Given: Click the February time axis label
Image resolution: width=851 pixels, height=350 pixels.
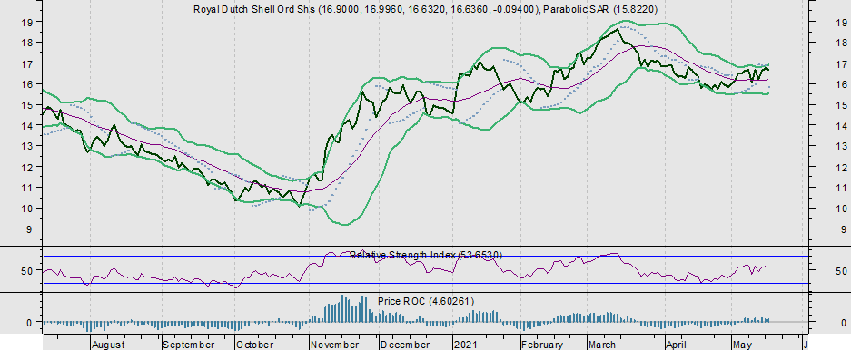Looking at the screenshot, I should (543, 345).
